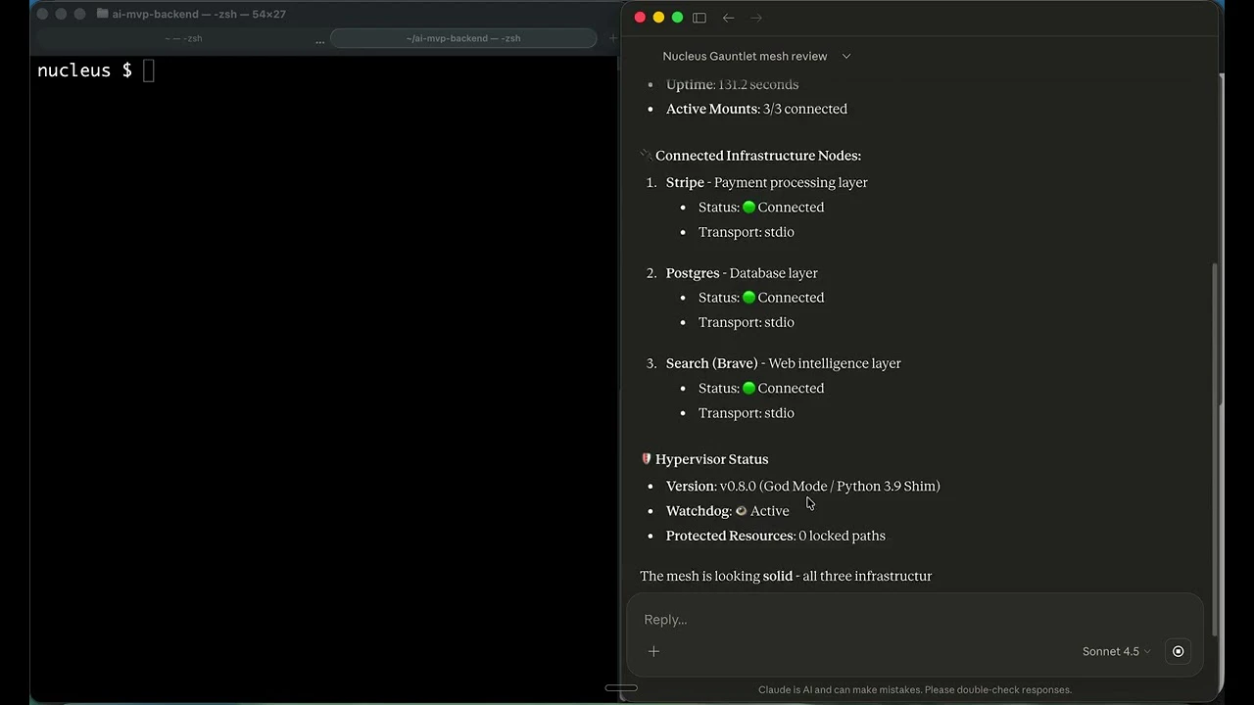Viewport: 1254px width, 705px height.
Task: Open Nucleus Gauntlet mesh review title dropdown
Action: pyautogui.click(x=756, y=56)
